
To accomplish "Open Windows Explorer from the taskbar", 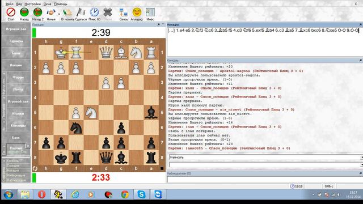I will point(25,194).
